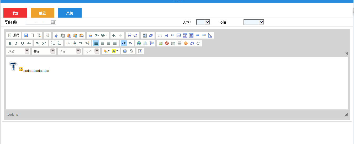Click the Print icon
The height and width of the screenshot is (144, 354).
pos(90,35)
